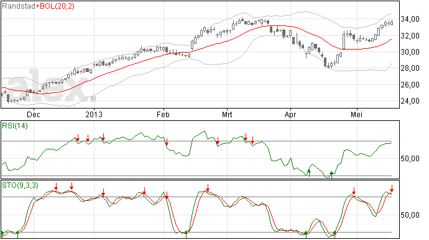Click the 24,00 price axis value
429x240 pixels.
coord(410,101)
